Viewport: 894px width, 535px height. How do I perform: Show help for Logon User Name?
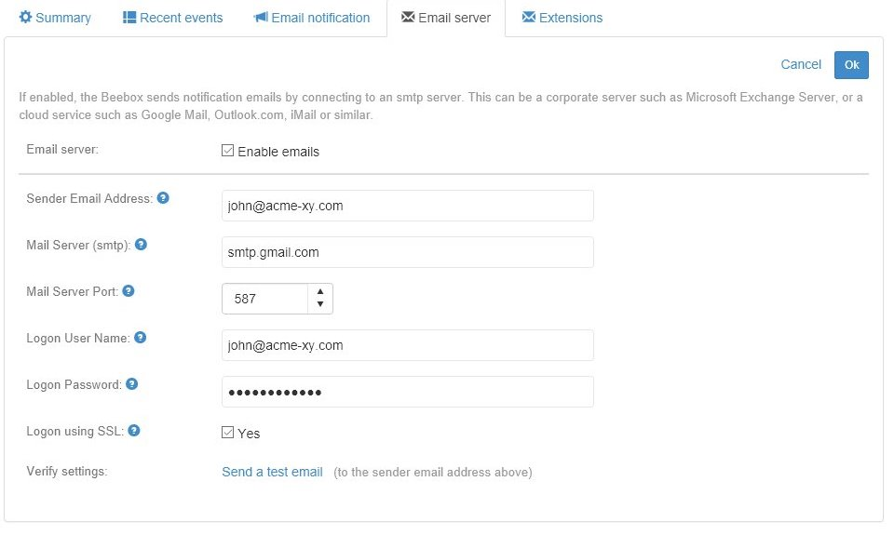pyautogui.click(x=140, y=338)
